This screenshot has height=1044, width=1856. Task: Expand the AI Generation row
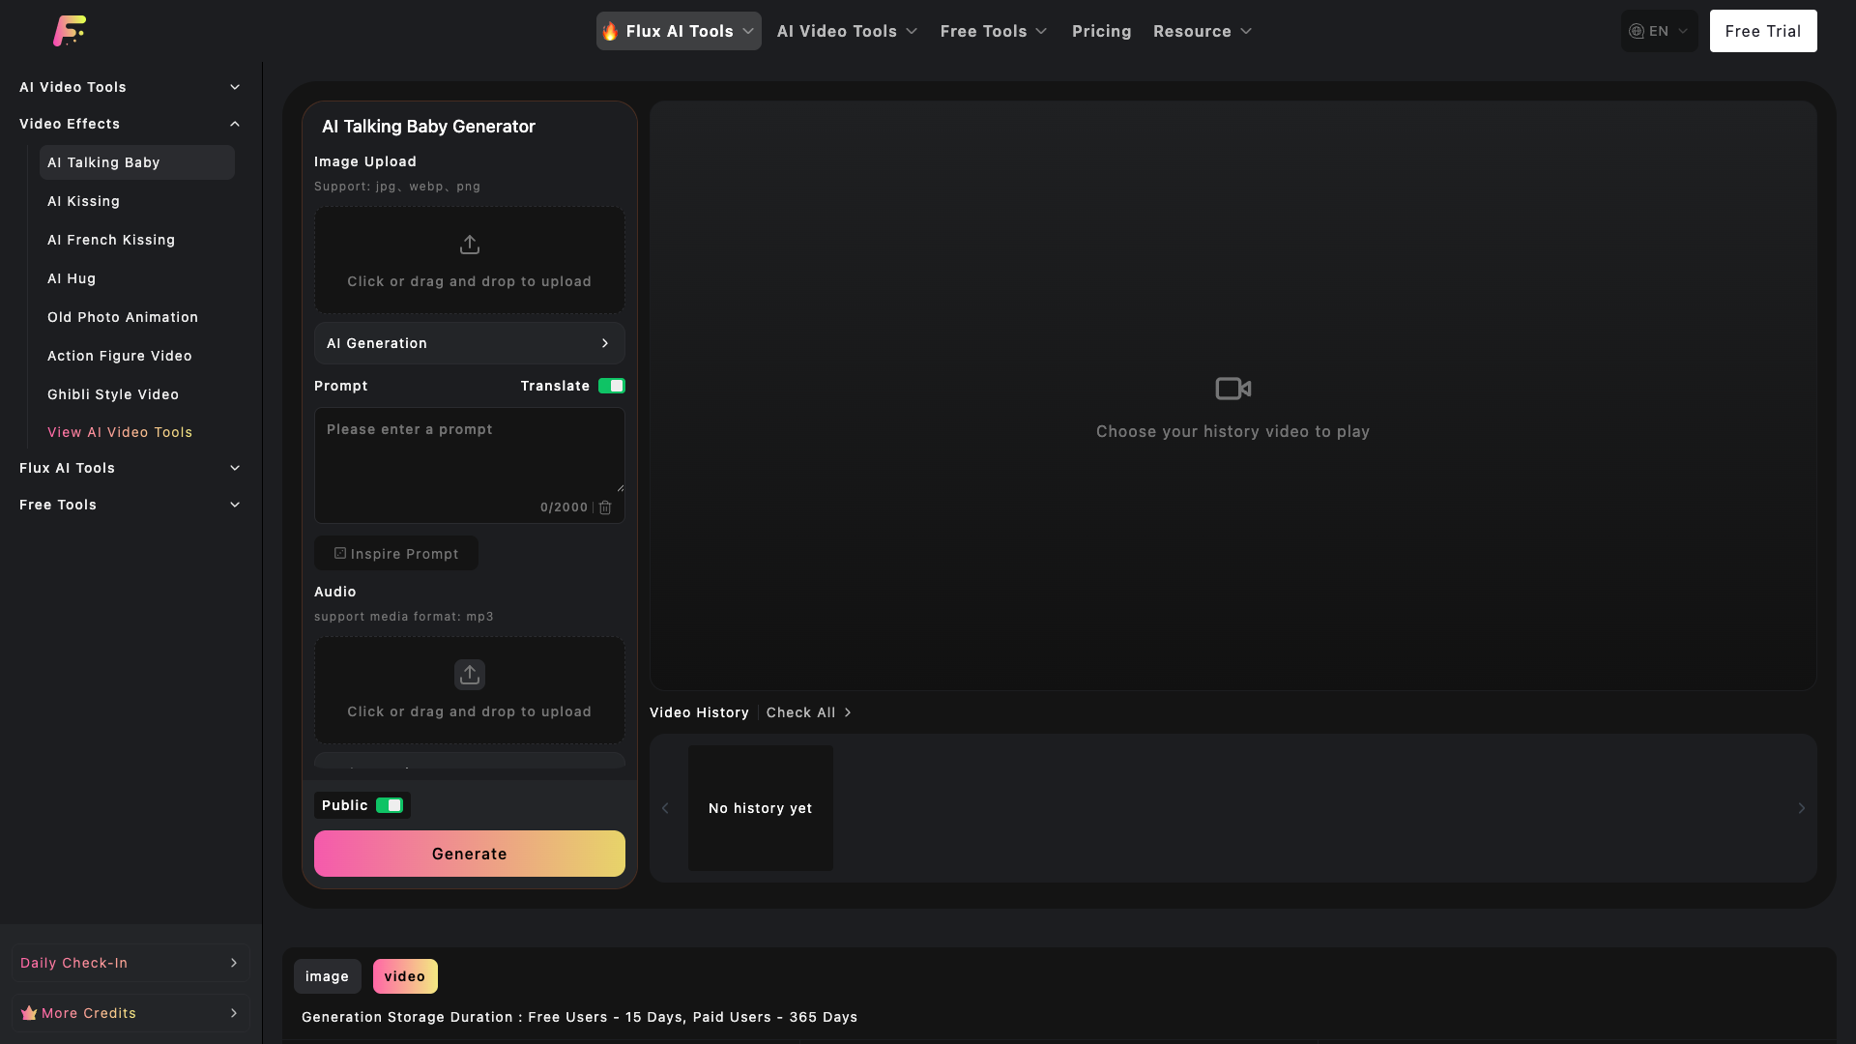click(470, 343)
